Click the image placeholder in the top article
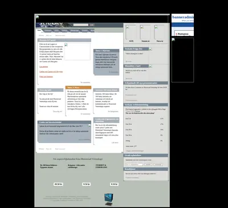228x208 pixels. pyautogui.click(x=78, y=51)
